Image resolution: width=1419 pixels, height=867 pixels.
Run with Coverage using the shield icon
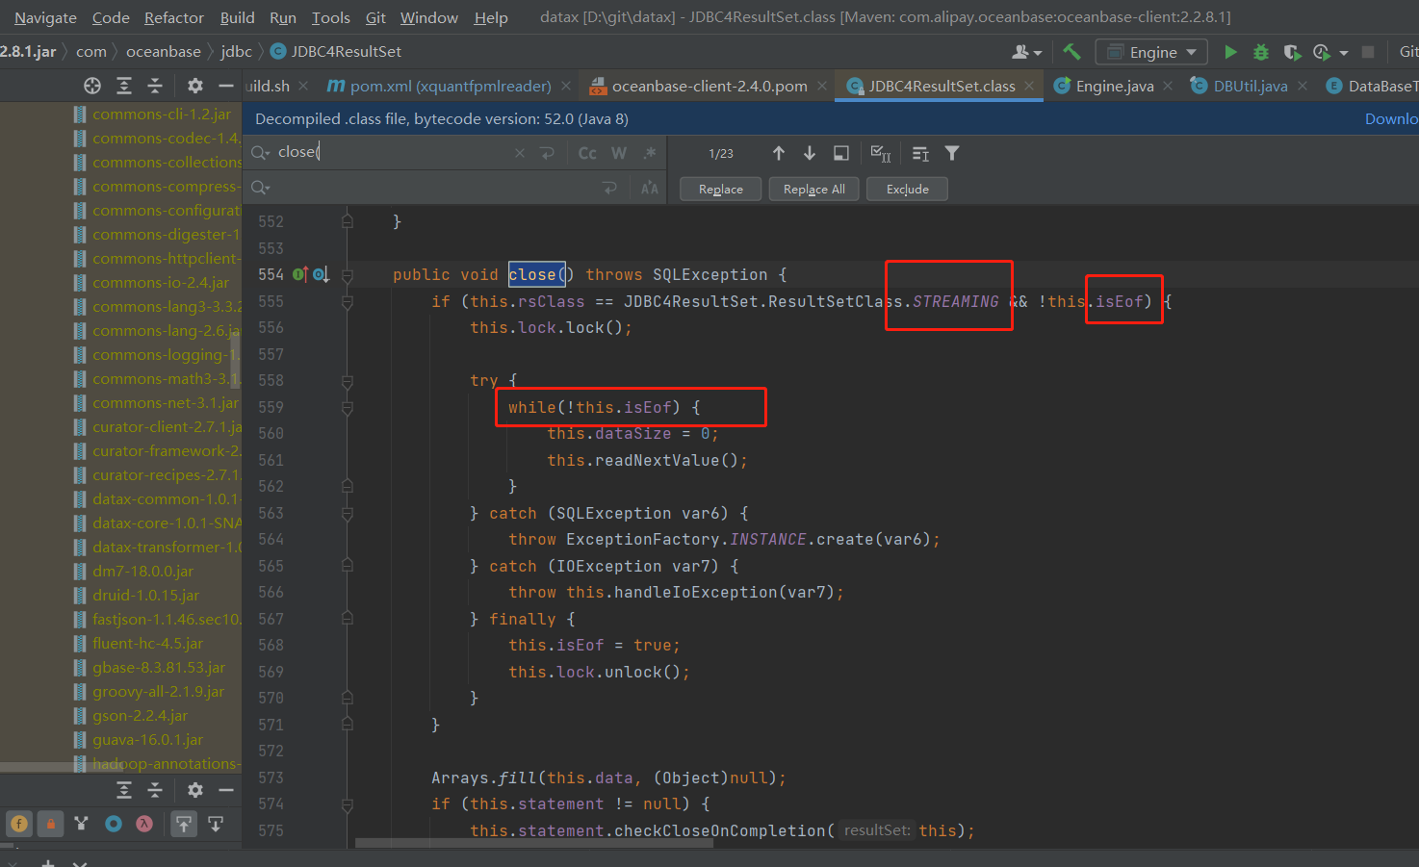pos(1292,52)
